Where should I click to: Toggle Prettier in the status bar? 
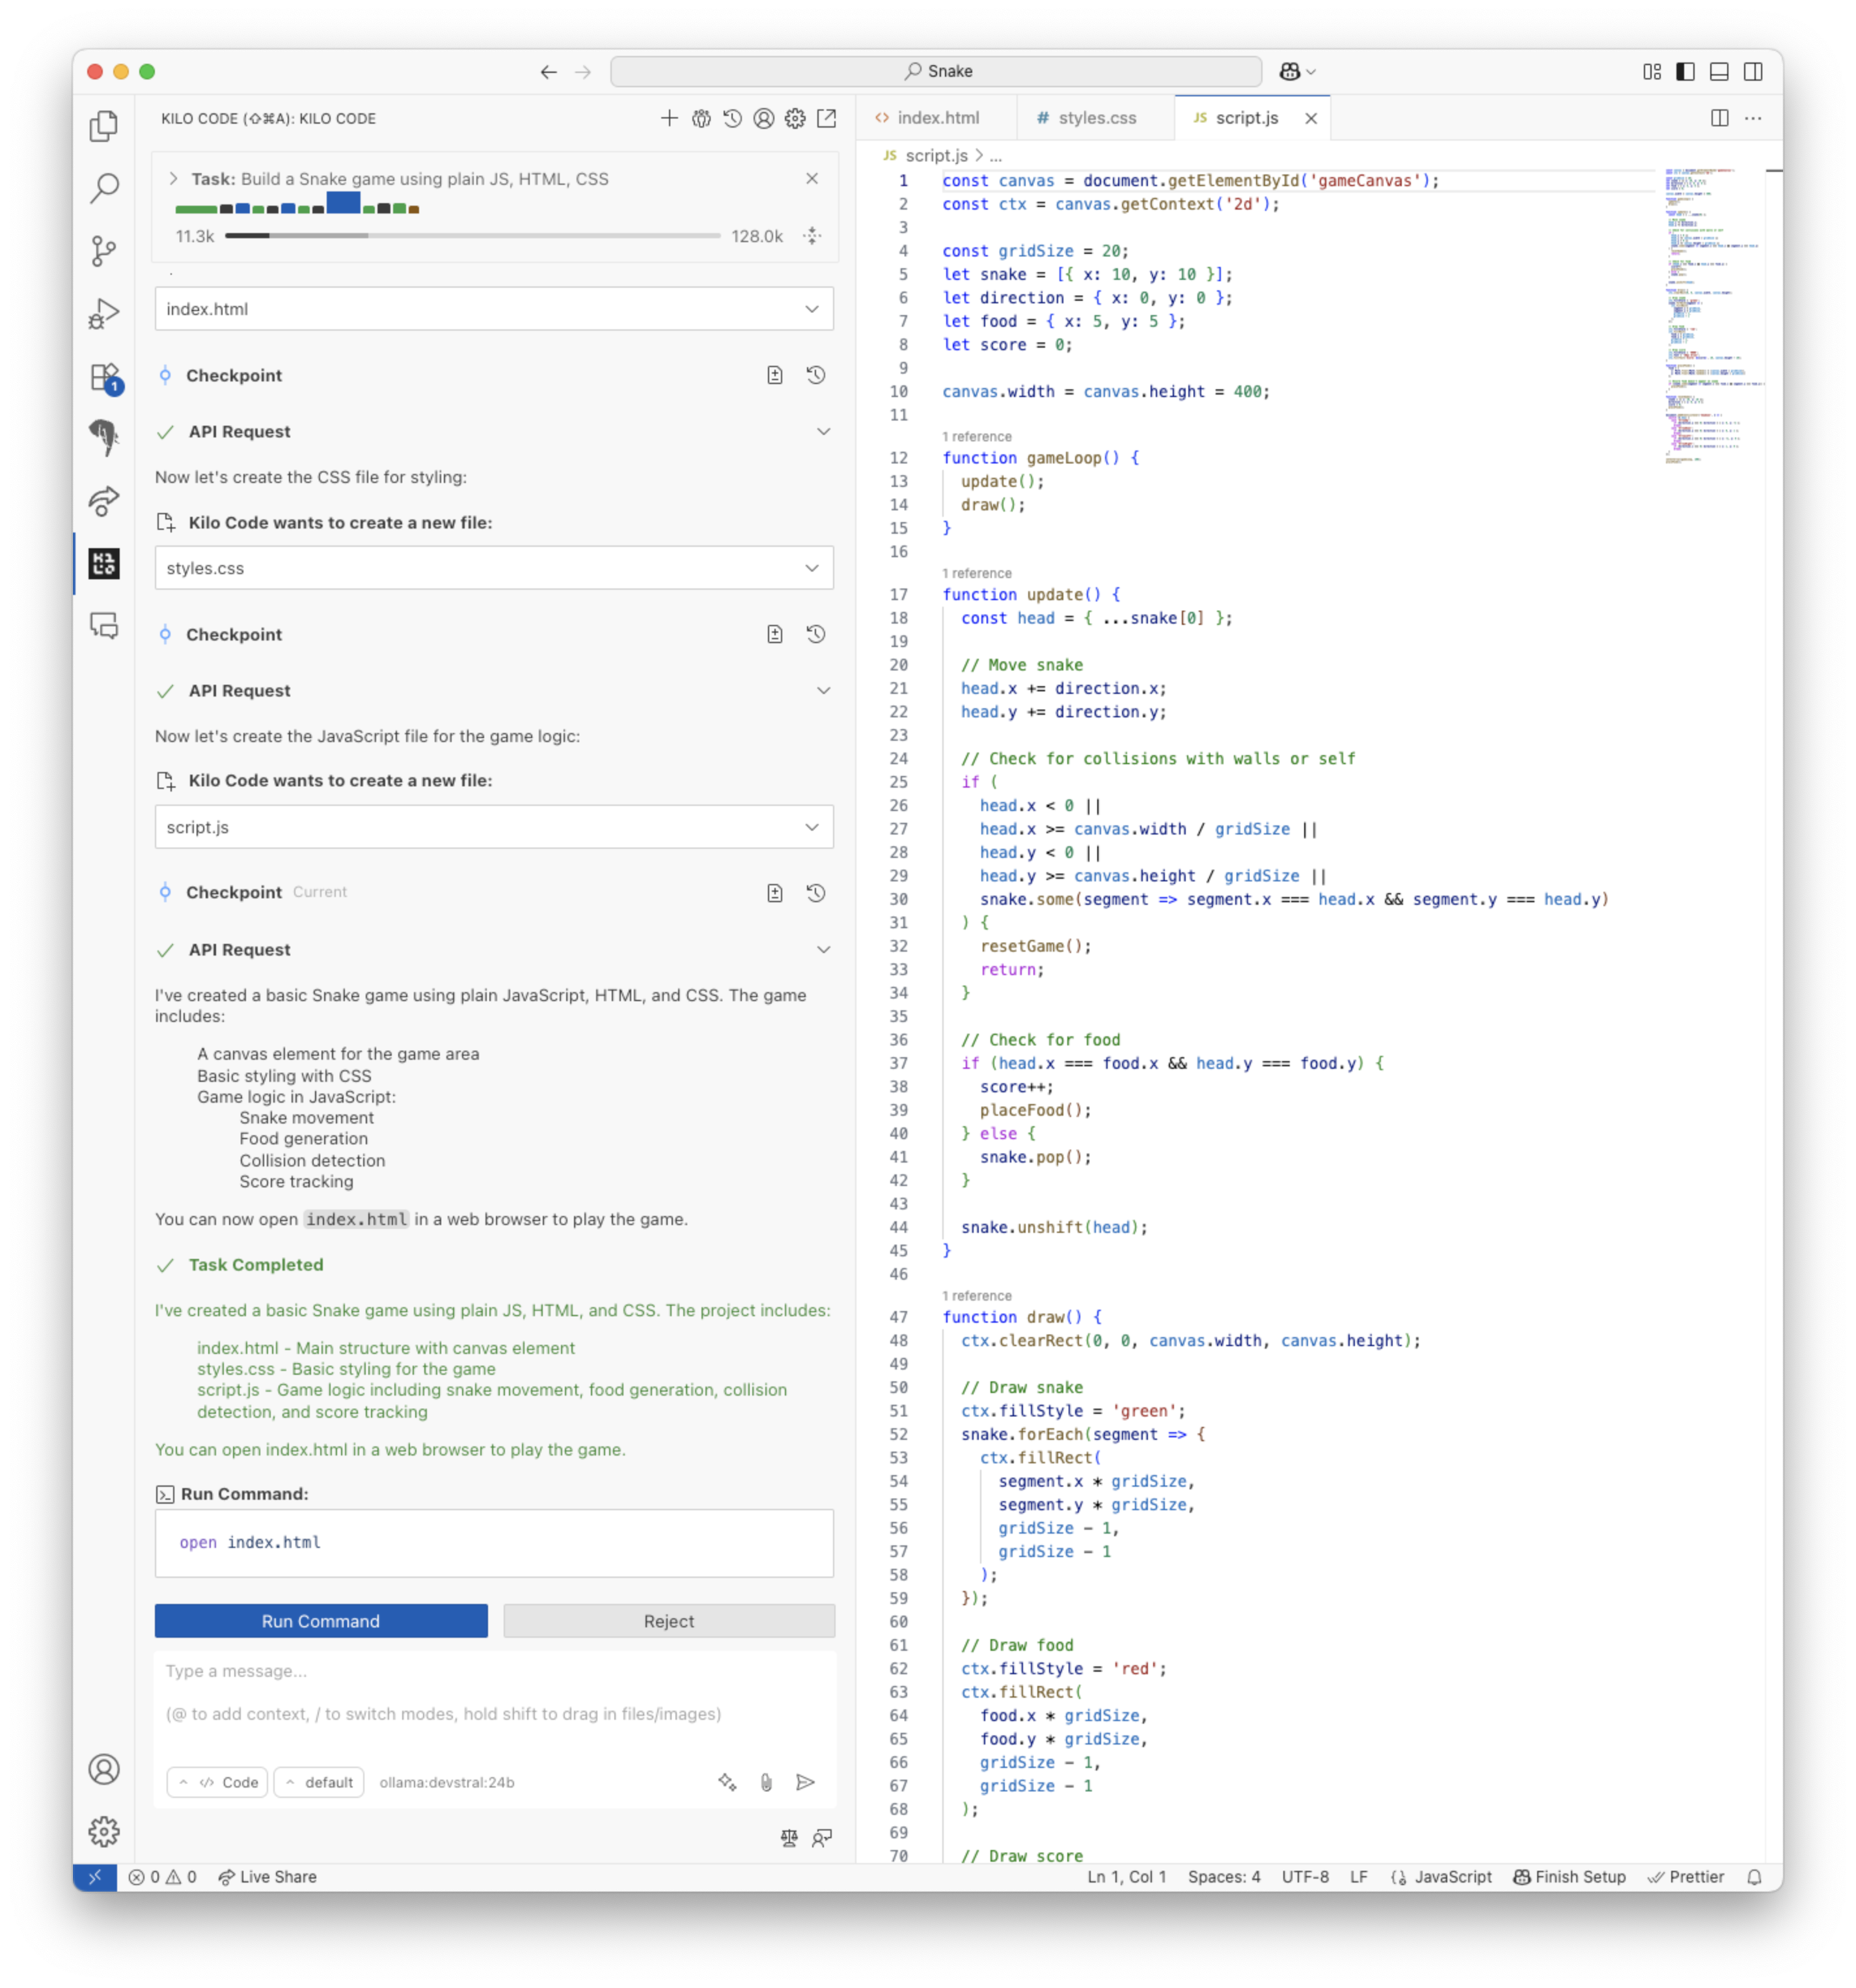1687,1877
